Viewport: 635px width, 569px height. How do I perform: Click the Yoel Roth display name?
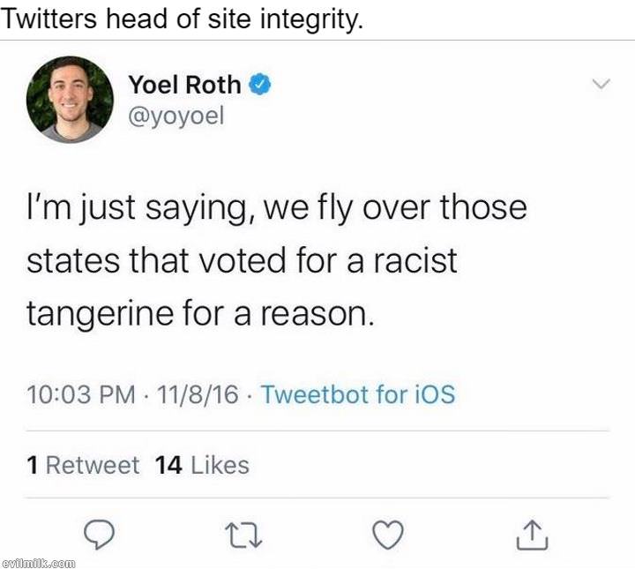point(184,85)
